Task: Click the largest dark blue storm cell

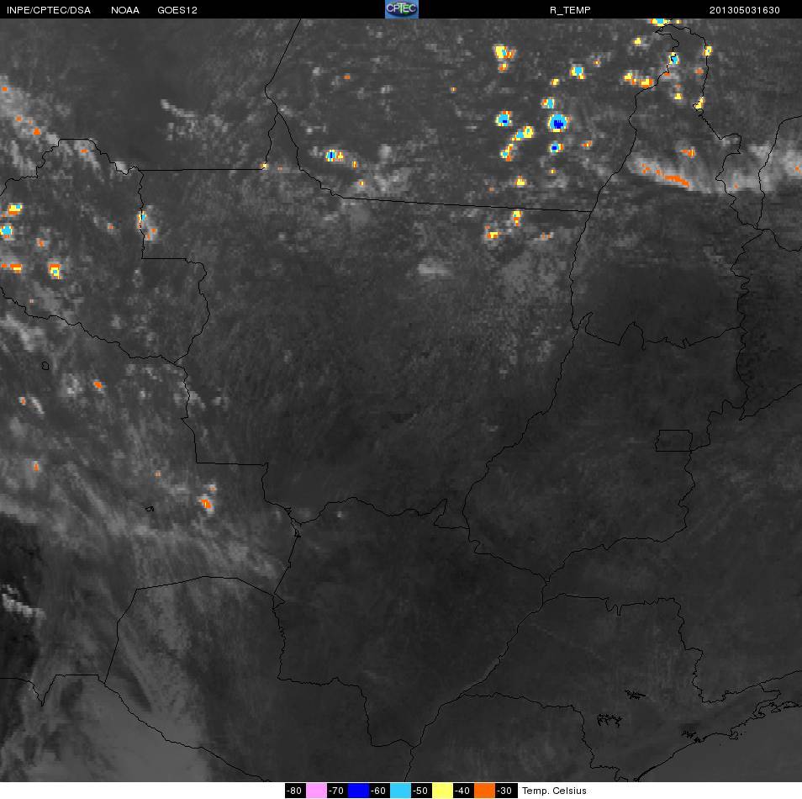Action: tap(558, 123)
